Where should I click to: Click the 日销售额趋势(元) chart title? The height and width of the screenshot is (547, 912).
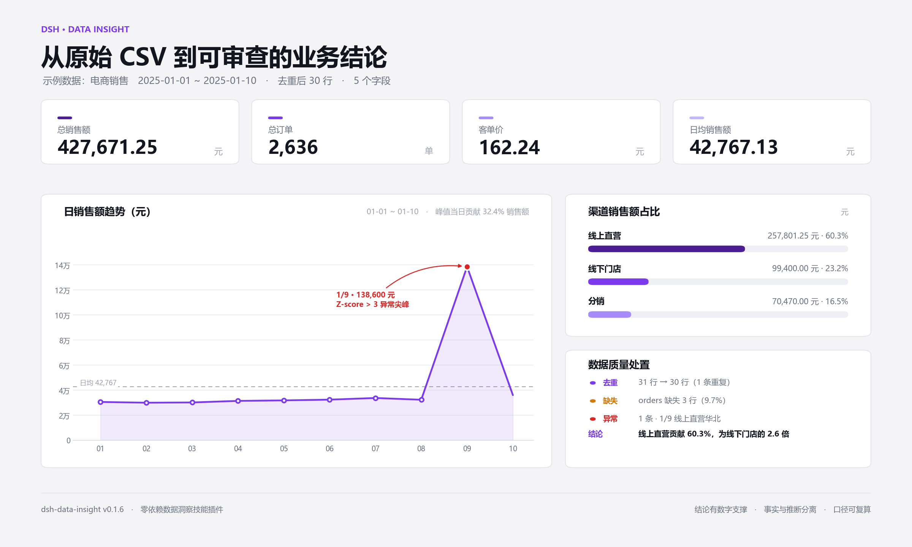107,212
